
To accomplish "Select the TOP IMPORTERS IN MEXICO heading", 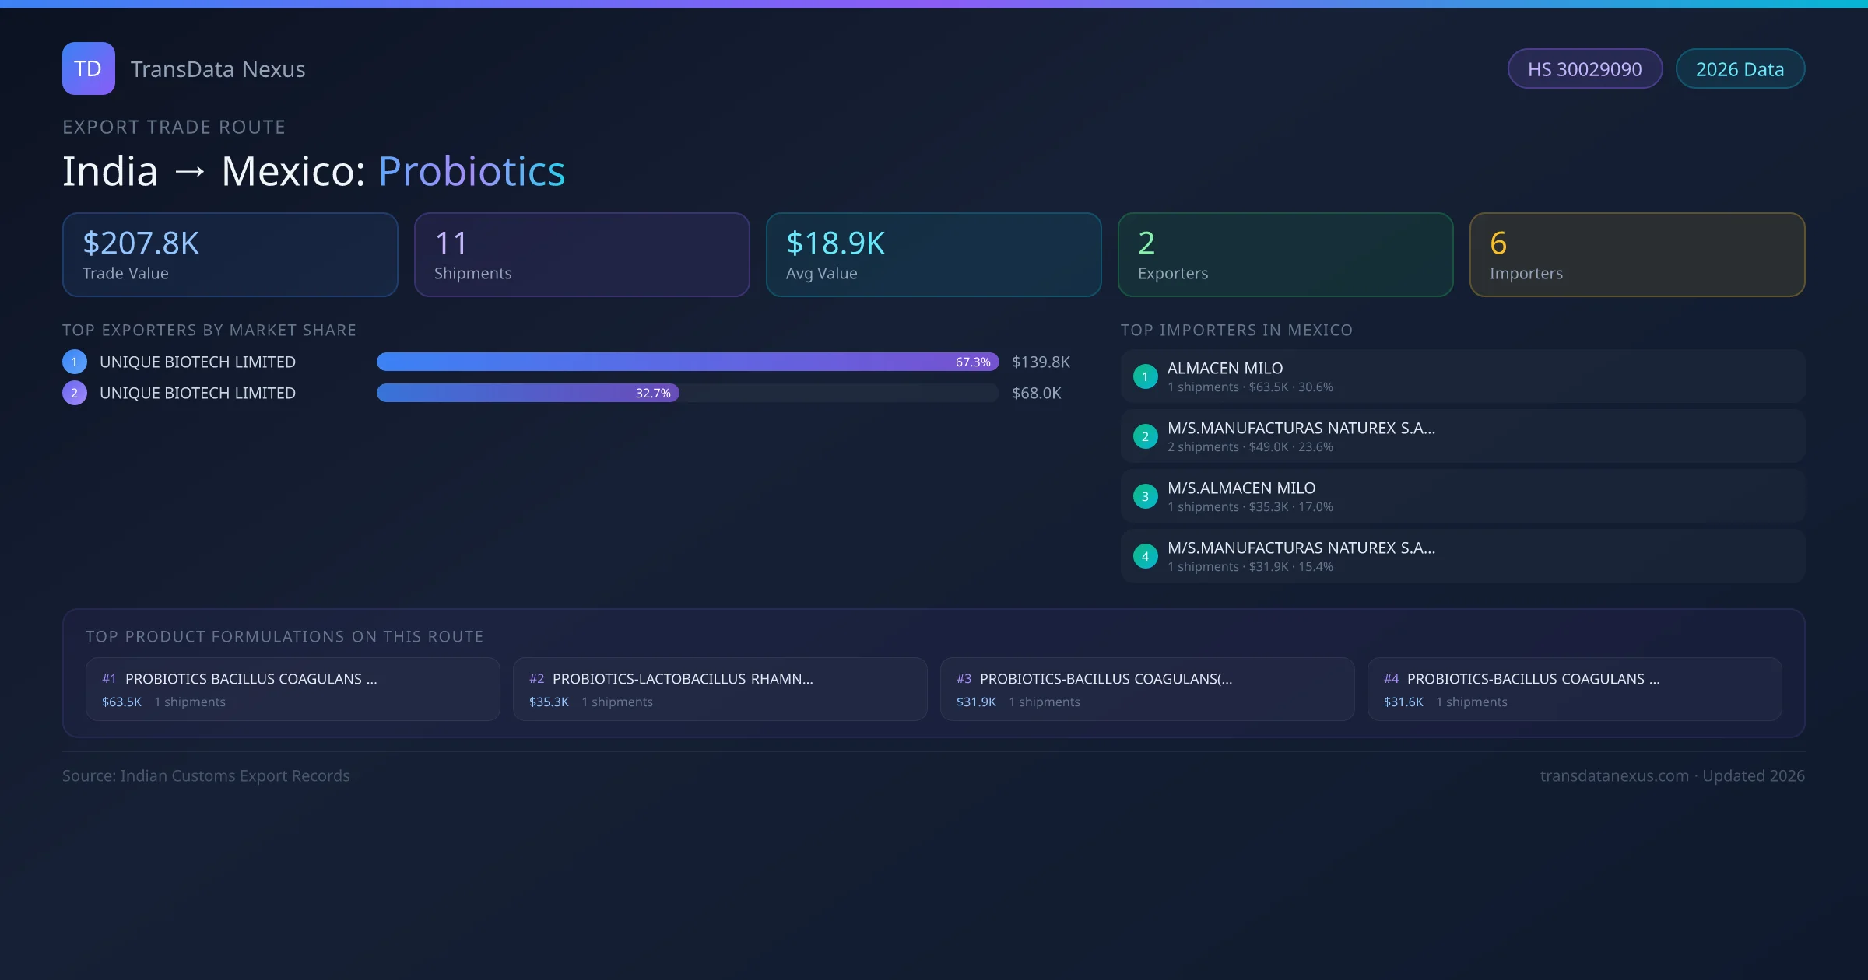I will [1238, 330].
